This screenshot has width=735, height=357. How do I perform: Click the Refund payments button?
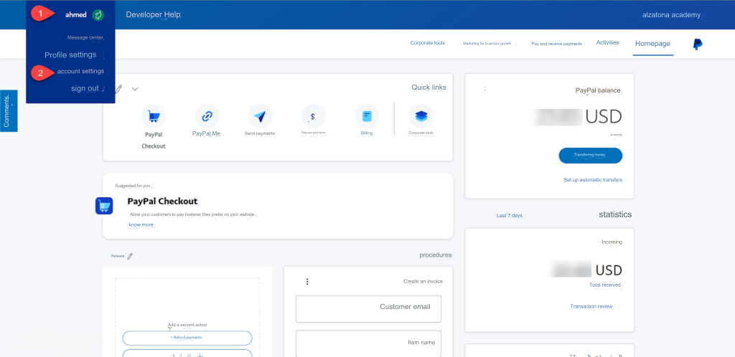tap(187, 338)
